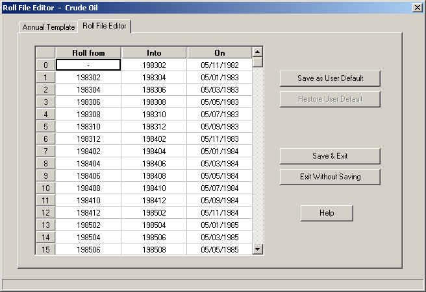Click date 05/03/1984
Viewport: 426px width, 292px height.
219,164
